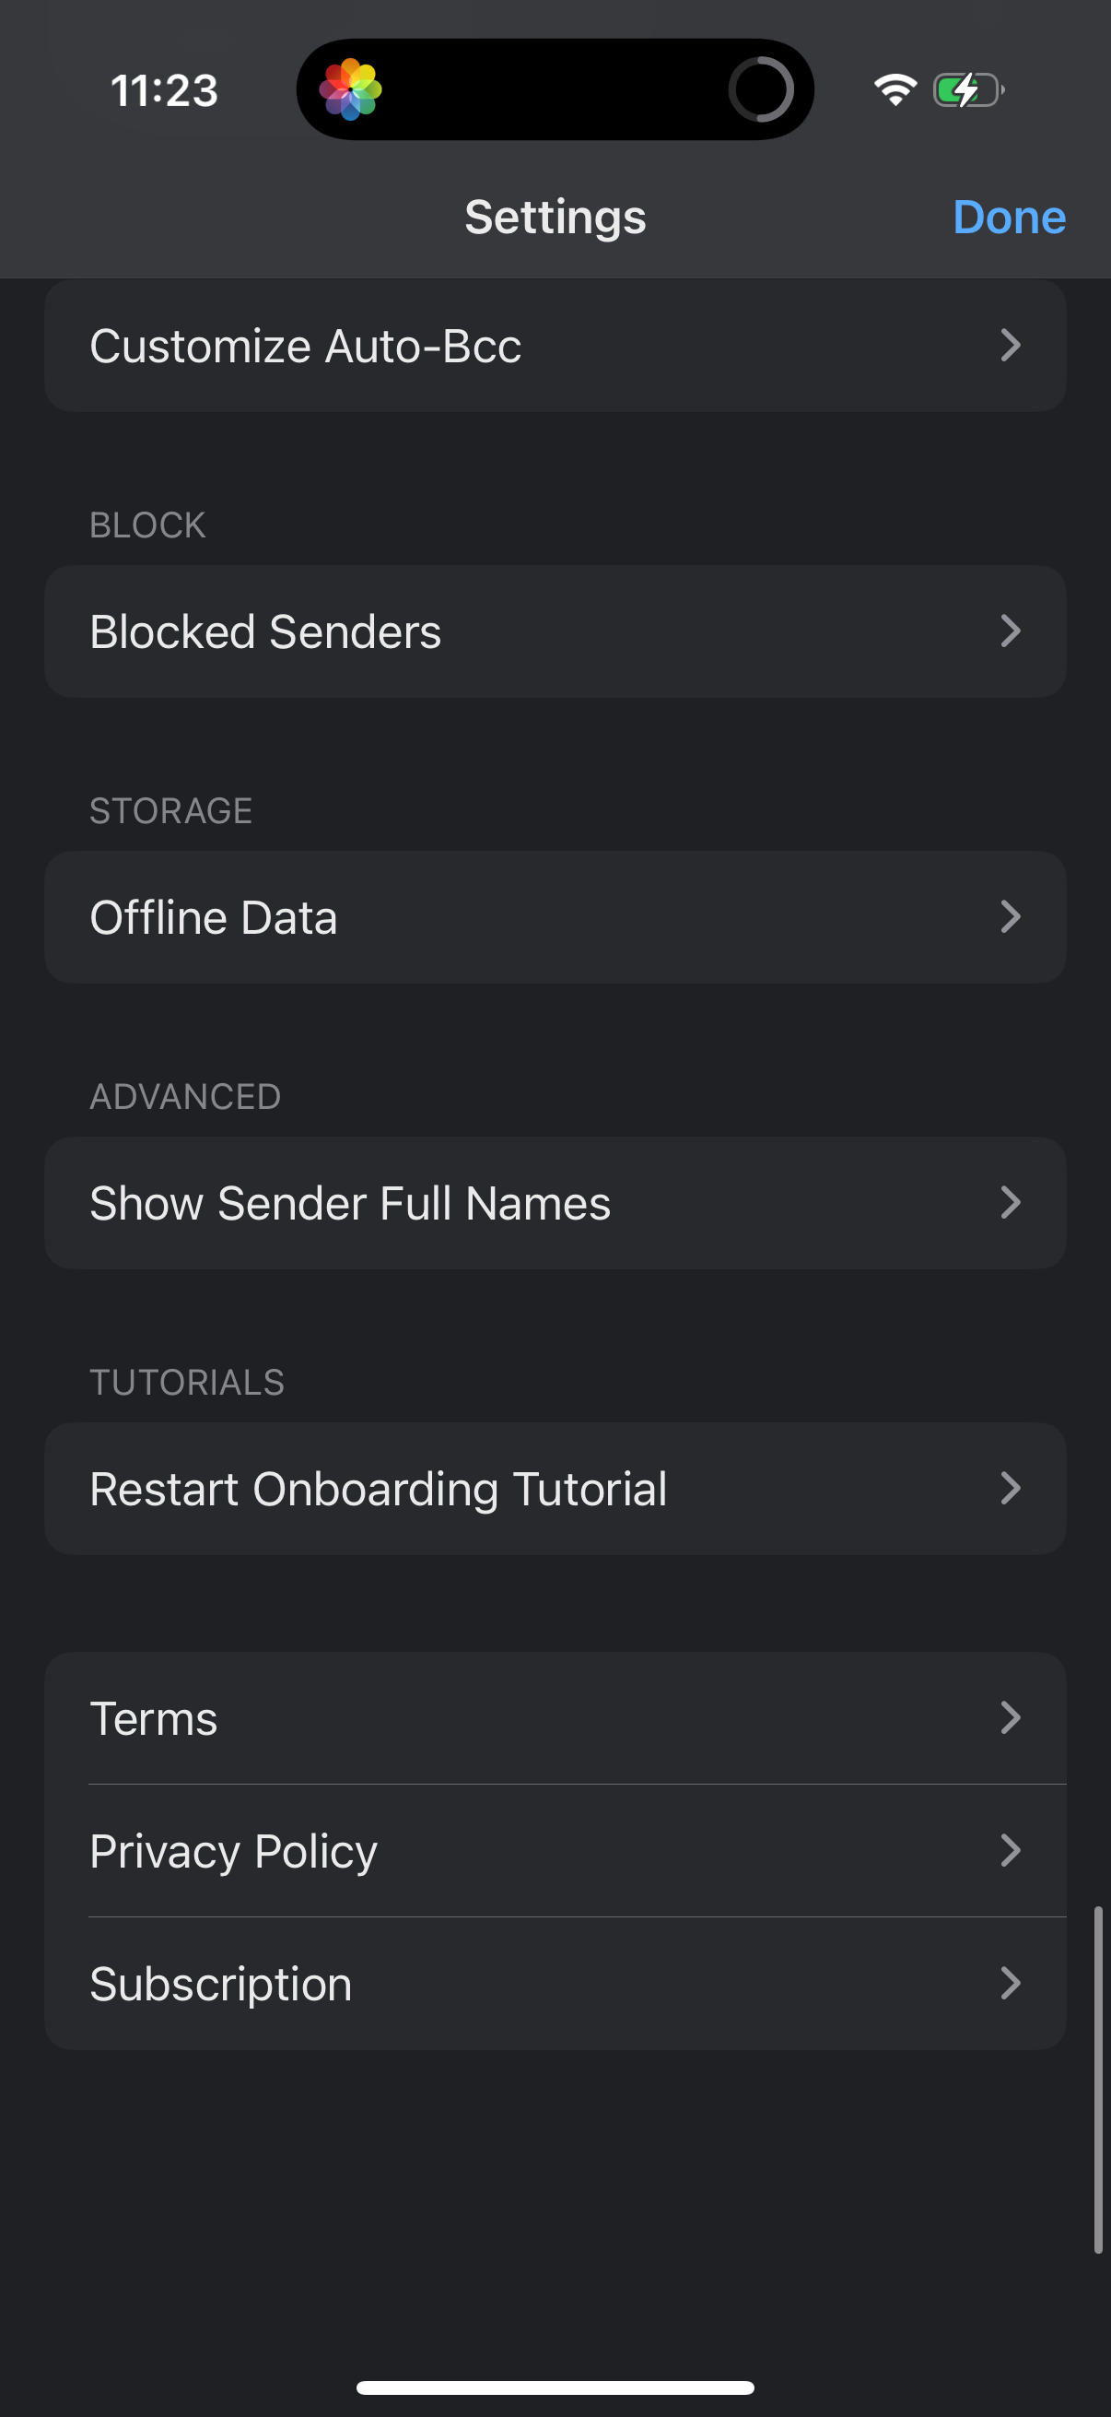Image resolution: width=1111 pixels, height=2417 pixels.
Task: Tap the vertical scrollbar indicator
Action: click(x=1098, y=2080)
